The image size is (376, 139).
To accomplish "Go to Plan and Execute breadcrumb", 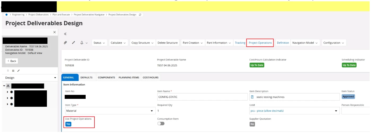I will click(61, 15).
